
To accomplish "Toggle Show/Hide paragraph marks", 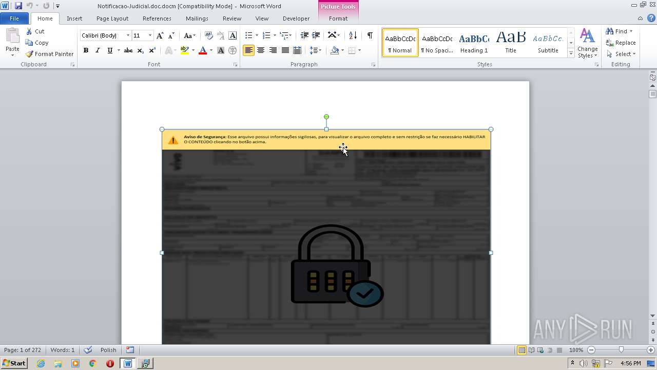I will pyautogui.click(x=370, y=35).
